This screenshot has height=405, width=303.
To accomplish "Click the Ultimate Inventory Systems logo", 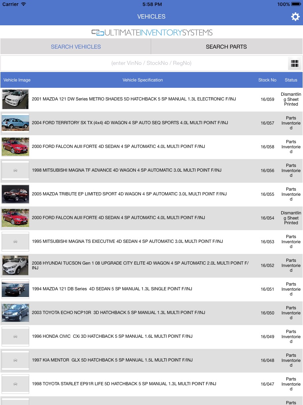I will pos(152,32).
